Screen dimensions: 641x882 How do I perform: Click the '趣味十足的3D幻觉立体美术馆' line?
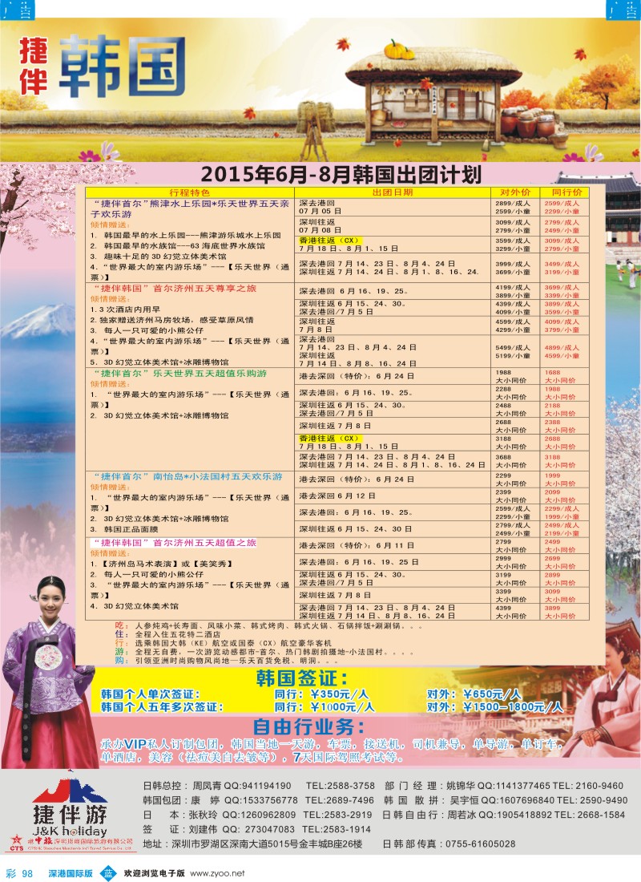[x=159, y=257]
